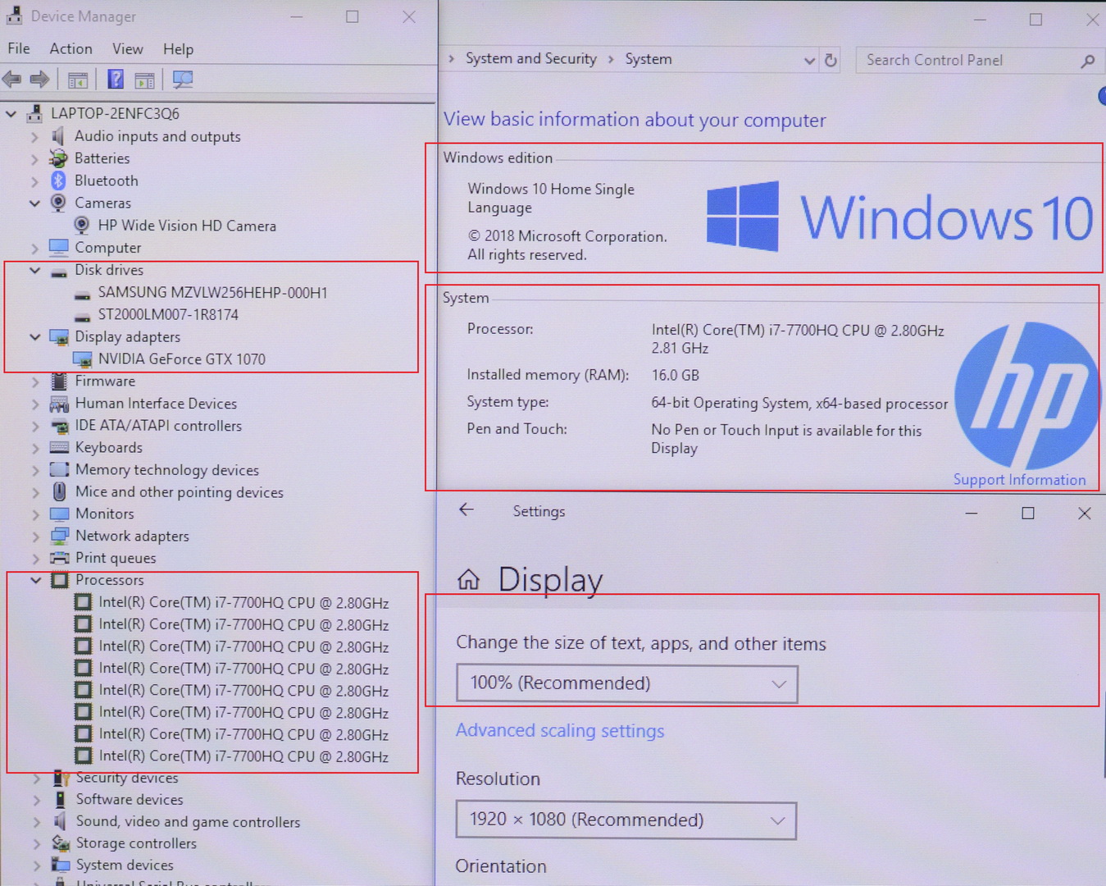
Task: Open the Resolution 1920 × 1080 dropdown
Action: 626,820
